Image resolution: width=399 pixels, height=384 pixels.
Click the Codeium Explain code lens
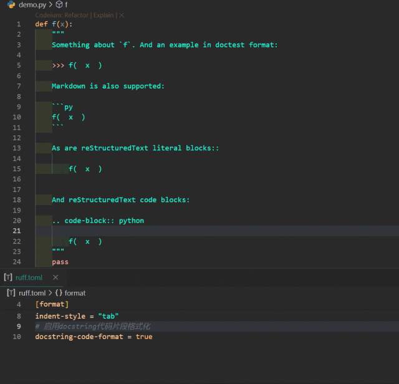point(103,15)
